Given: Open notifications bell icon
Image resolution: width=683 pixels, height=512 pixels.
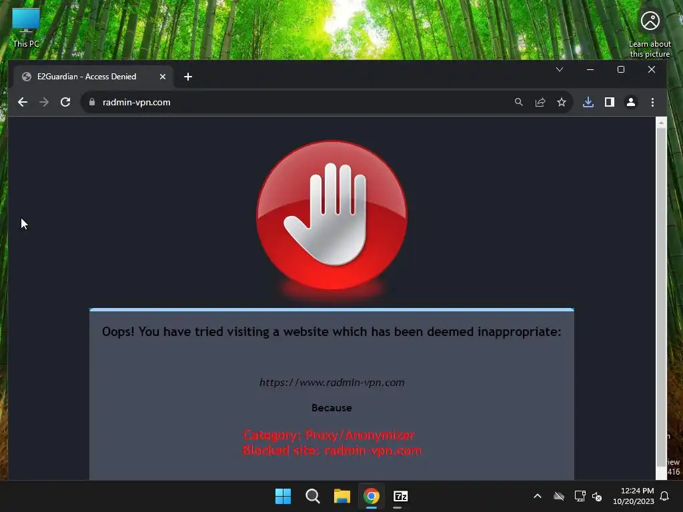Looking at the screenshot, I should (x=665, y=496).
